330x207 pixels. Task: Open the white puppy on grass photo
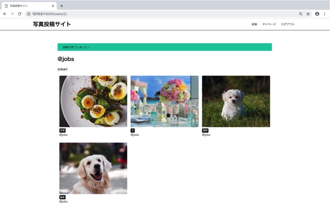click(236, 101)
